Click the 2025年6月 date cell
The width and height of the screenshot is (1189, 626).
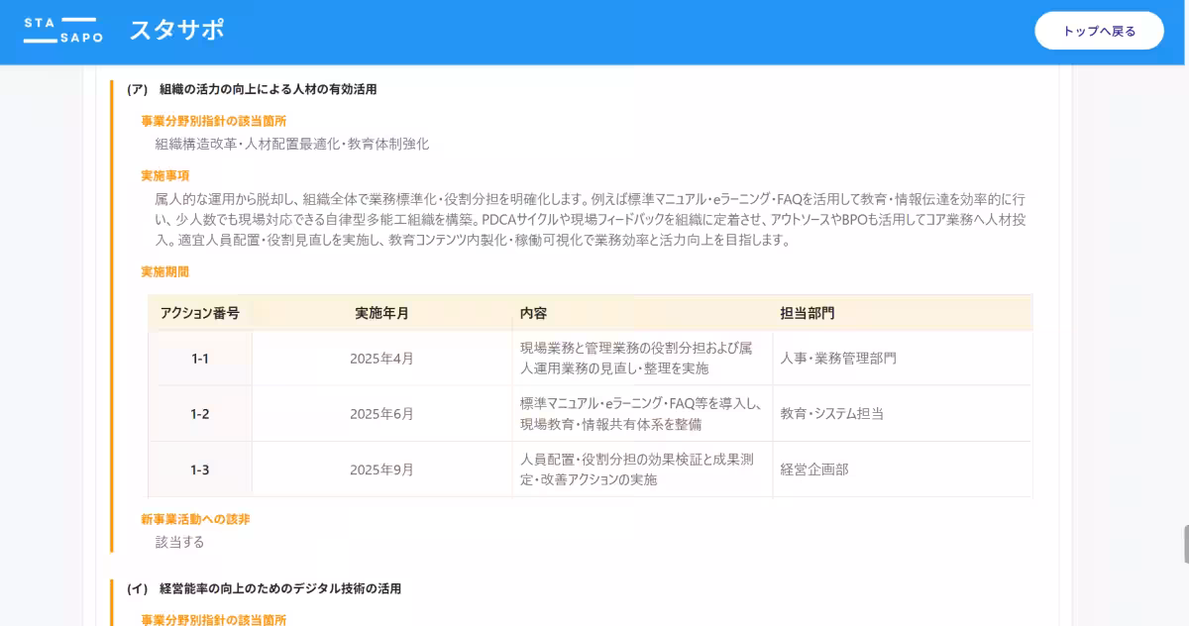coord(380,413)
